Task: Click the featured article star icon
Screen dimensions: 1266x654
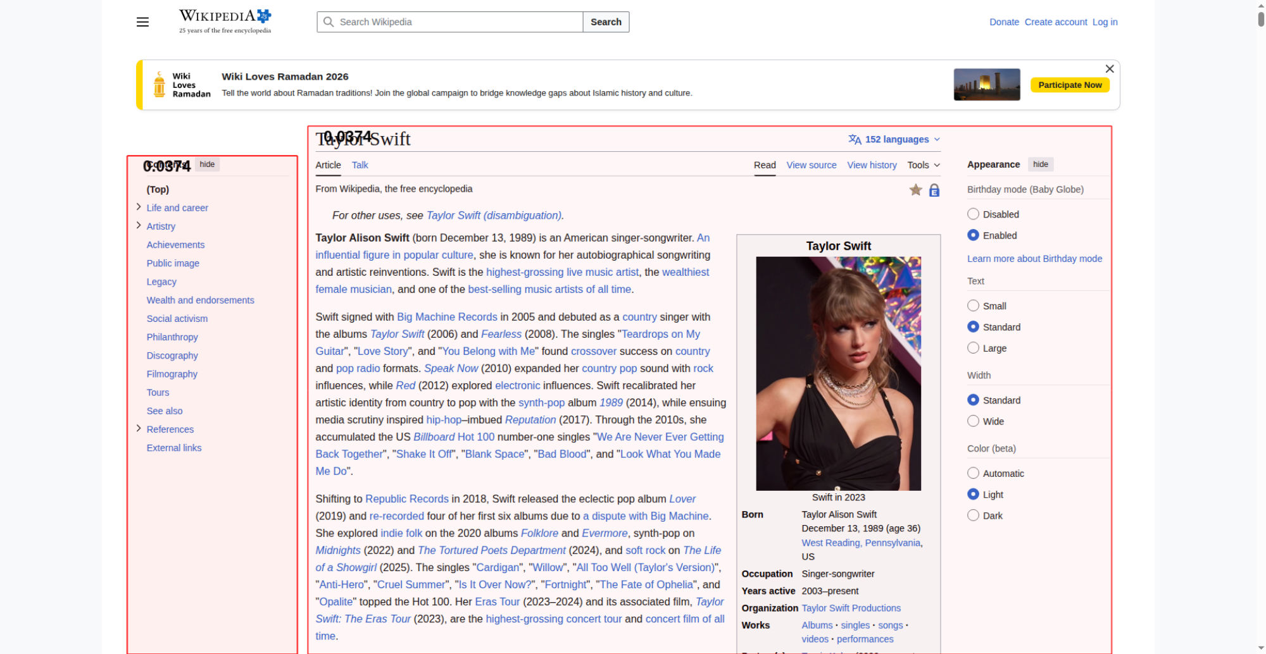Action: click(915, 190)
